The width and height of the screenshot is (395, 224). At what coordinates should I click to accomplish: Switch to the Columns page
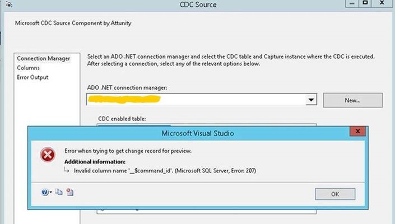click(28, 68)
